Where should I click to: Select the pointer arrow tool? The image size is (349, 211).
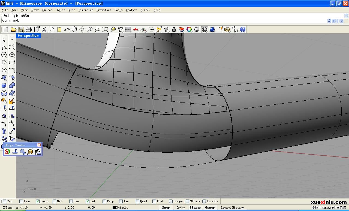4,40
